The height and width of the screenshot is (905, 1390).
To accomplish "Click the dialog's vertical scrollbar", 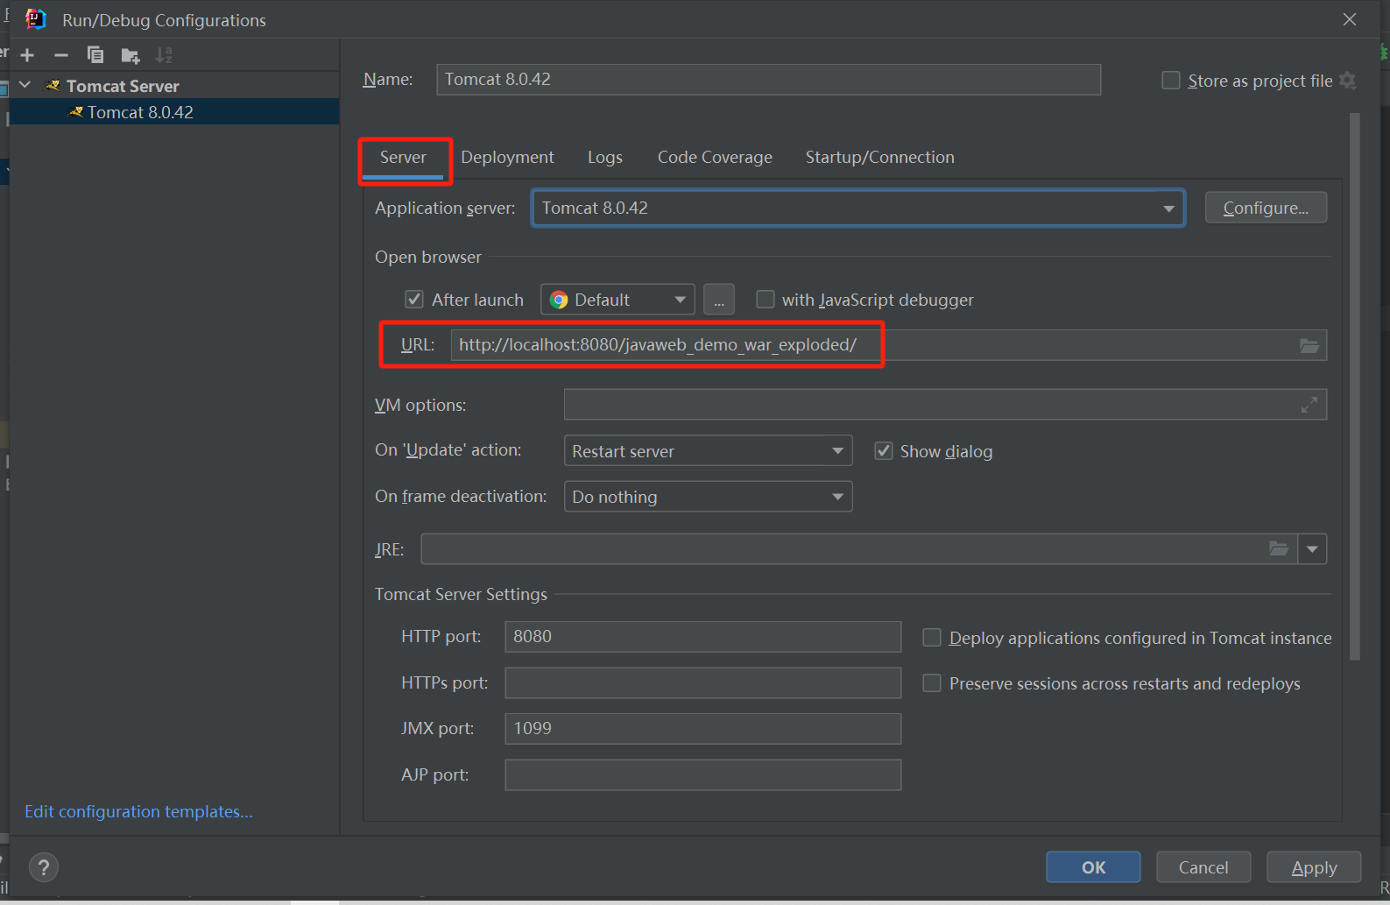I will tap(1355, 385).
